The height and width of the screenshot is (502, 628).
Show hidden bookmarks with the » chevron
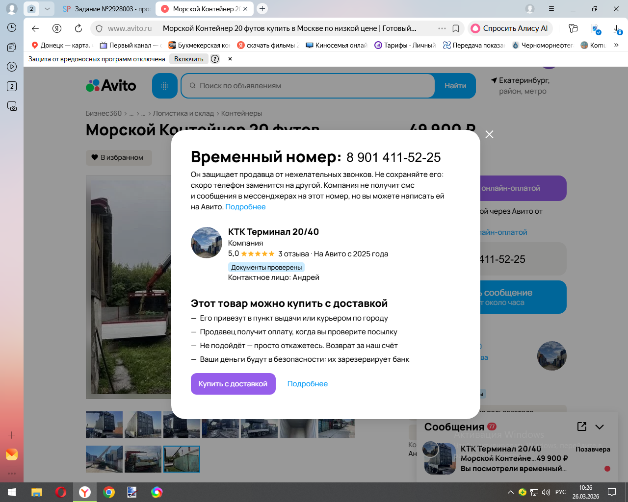point(616,45)
